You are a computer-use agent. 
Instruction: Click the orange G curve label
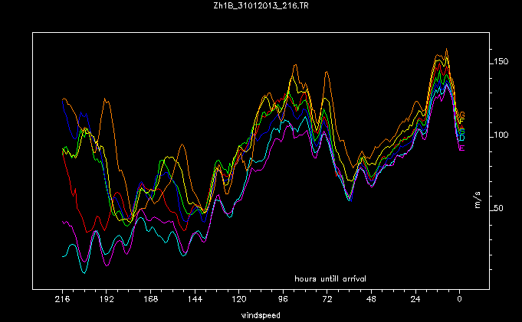click(462, 115)
